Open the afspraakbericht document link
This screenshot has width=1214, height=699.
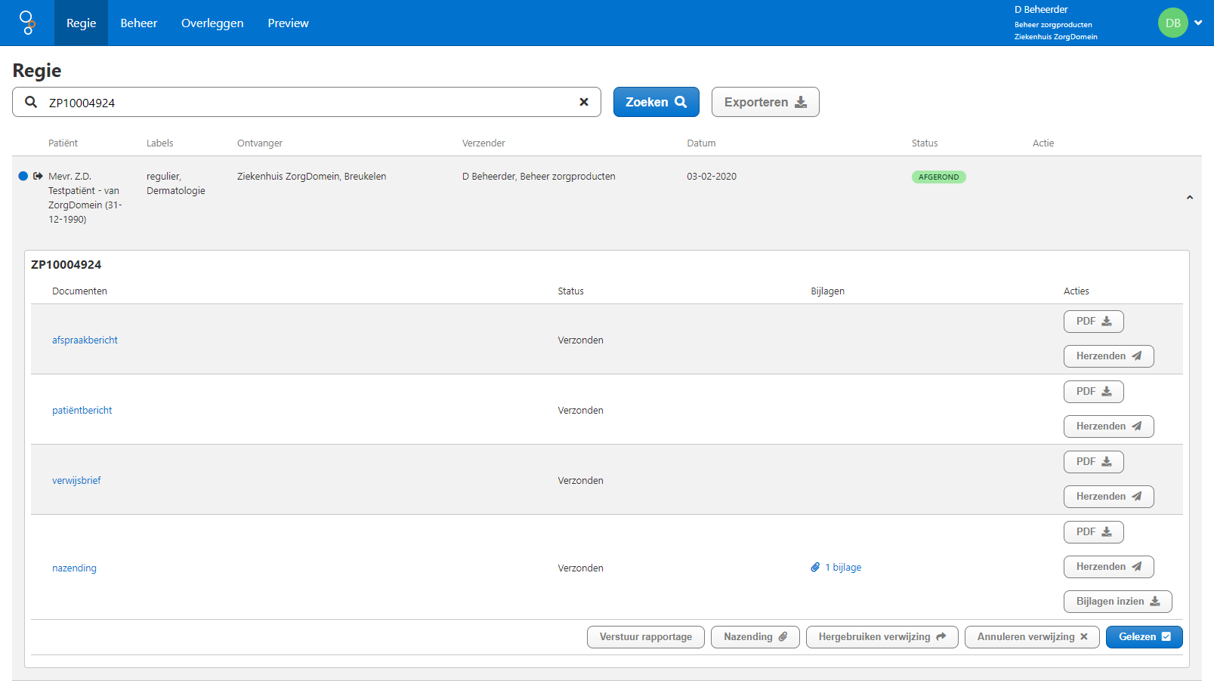click(x=85, y=340)
